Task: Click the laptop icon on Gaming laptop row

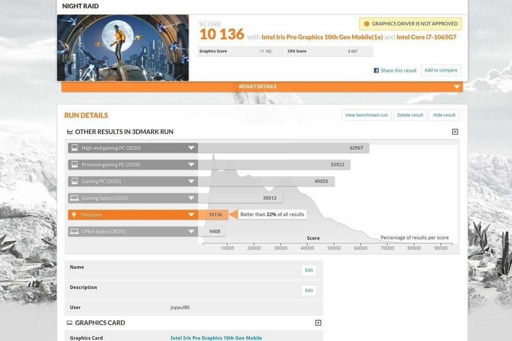Action: coord(75,198)
